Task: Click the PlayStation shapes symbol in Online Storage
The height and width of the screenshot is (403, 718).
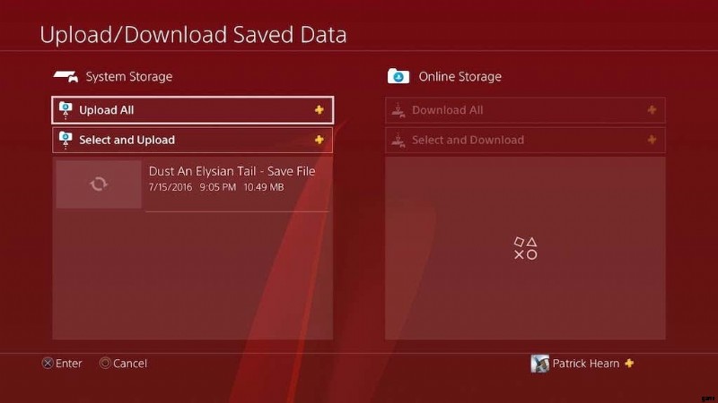Action: pyautogui.click(x=525, y=249)
